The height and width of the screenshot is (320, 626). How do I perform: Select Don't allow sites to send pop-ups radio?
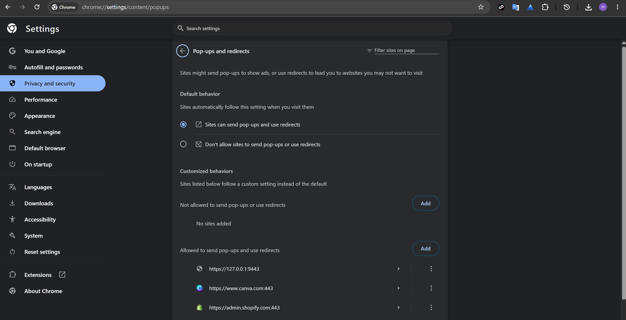click(x=183, y=144)
